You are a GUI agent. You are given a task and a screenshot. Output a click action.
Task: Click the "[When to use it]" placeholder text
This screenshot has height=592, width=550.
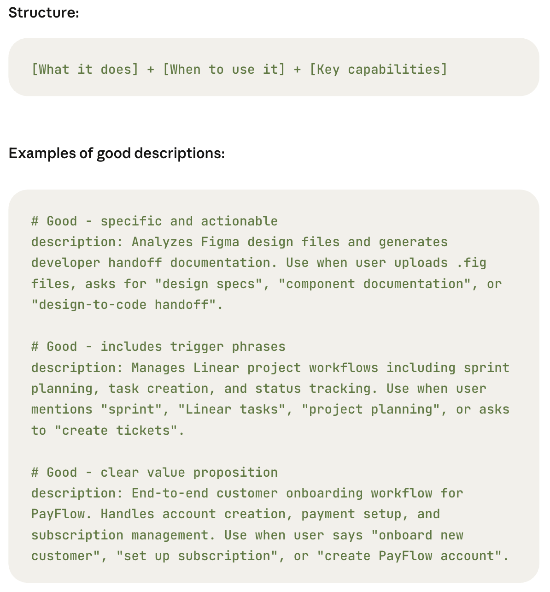tap(224, 70)
